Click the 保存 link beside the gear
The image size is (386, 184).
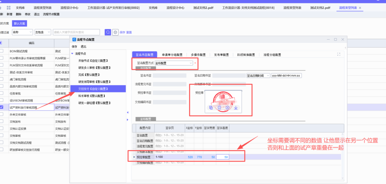(123, 32)
